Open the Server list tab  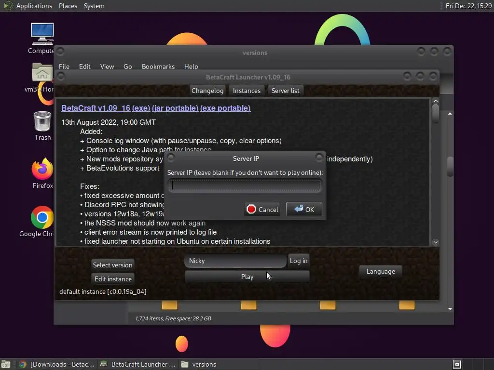[x=286, y=91]
